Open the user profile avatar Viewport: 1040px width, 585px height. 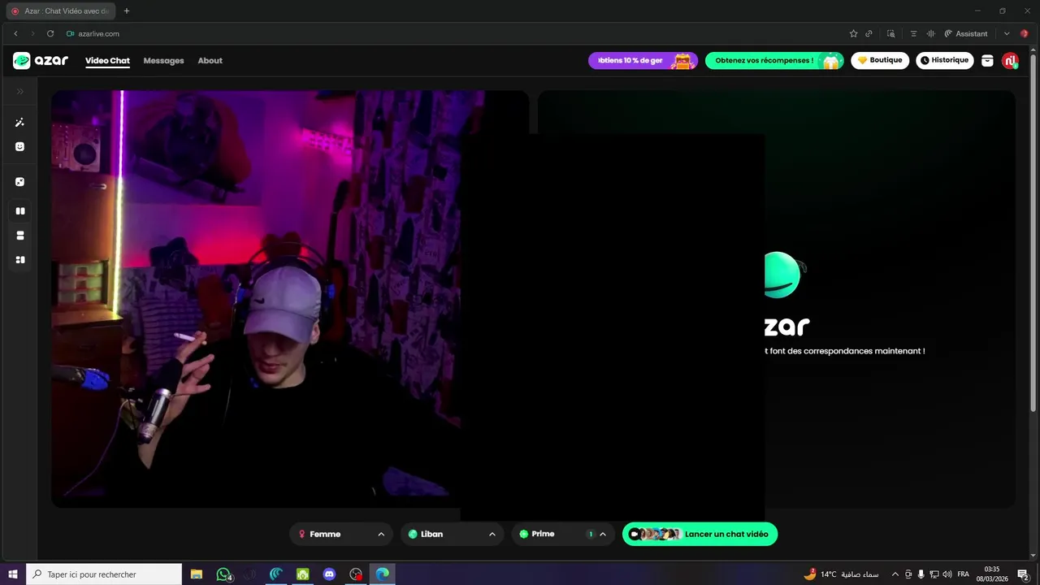tap(1010, 61)
